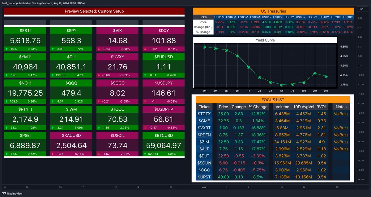Click the 30Y data point on the Yield Curve
The image size is (371, 197).
pyautogui.click(x=326, y=76)
